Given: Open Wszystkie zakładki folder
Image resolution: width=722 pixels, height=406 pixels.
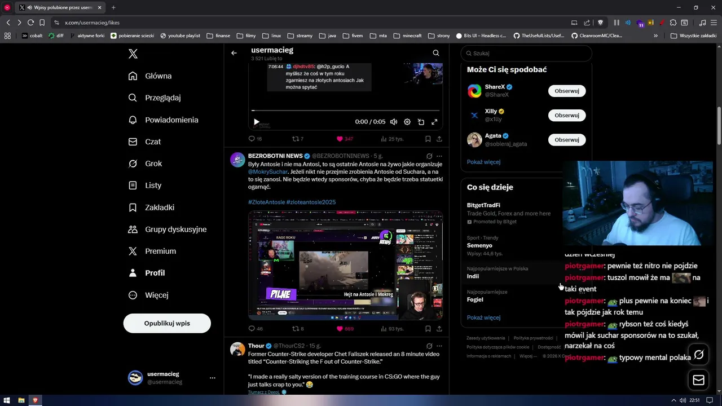Looking at the screenshot, I should (693, 36).
